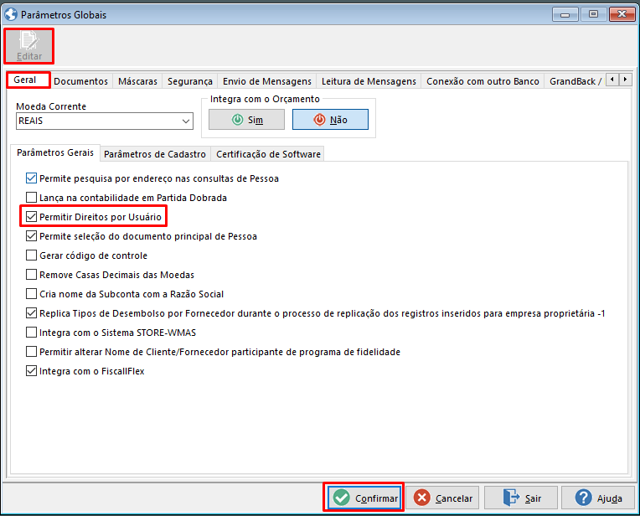Click the question mark icon on Ajuda

click(x=583, y=498)
